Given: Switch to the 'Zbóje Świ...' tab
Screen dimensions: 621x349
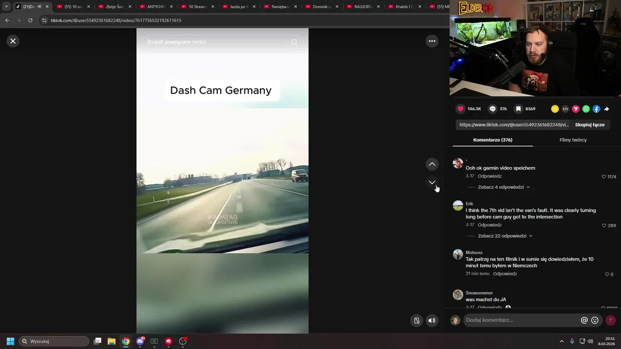Looking at the screenshot, I should (115, 7).
